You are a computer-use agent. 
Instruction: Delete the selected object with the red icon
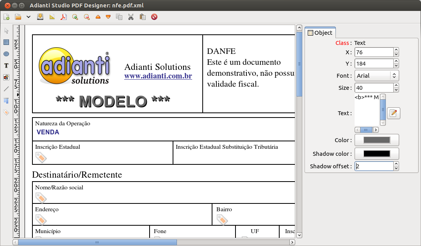click(154, 17)
